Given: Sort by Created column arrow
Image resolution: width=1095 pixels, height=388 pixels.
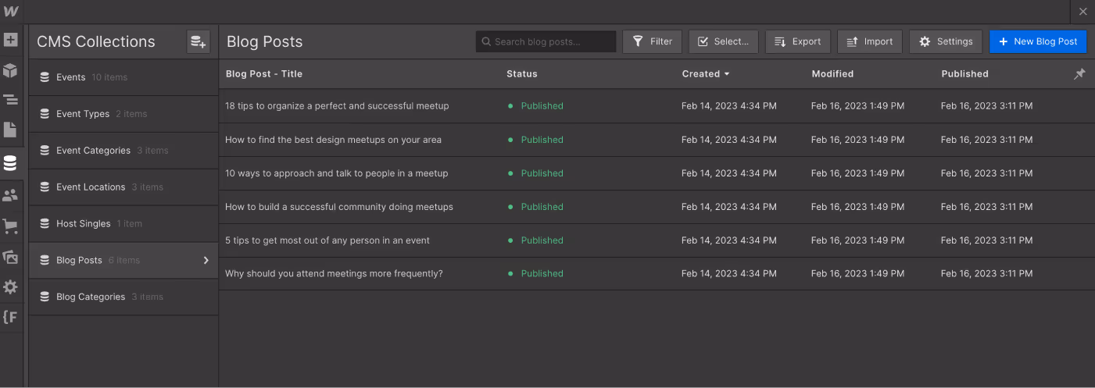Looking at the screenshot, I should [x=727, y=74].
